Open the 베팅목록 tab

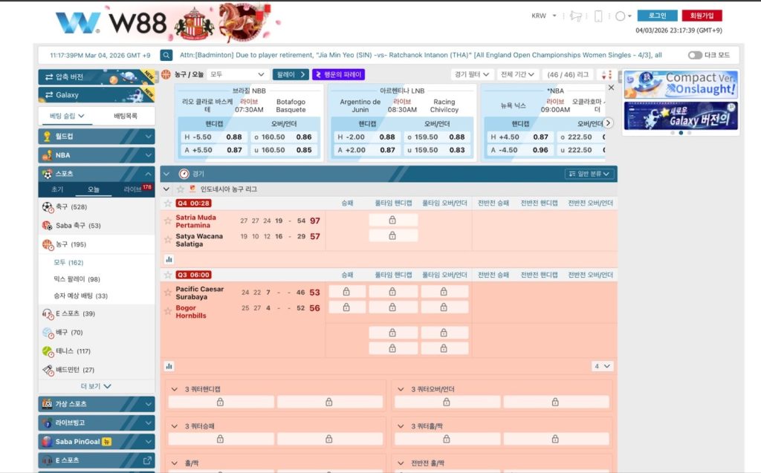126,116
